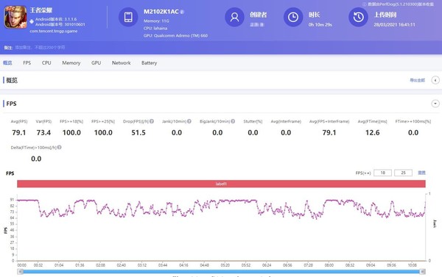Click the blue timeline range bar

pos(221,271)
